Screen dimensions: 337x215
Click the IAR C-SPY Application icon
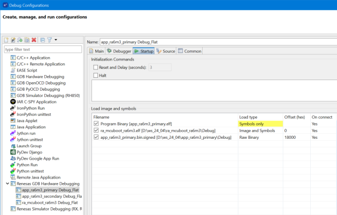point(13,102)
